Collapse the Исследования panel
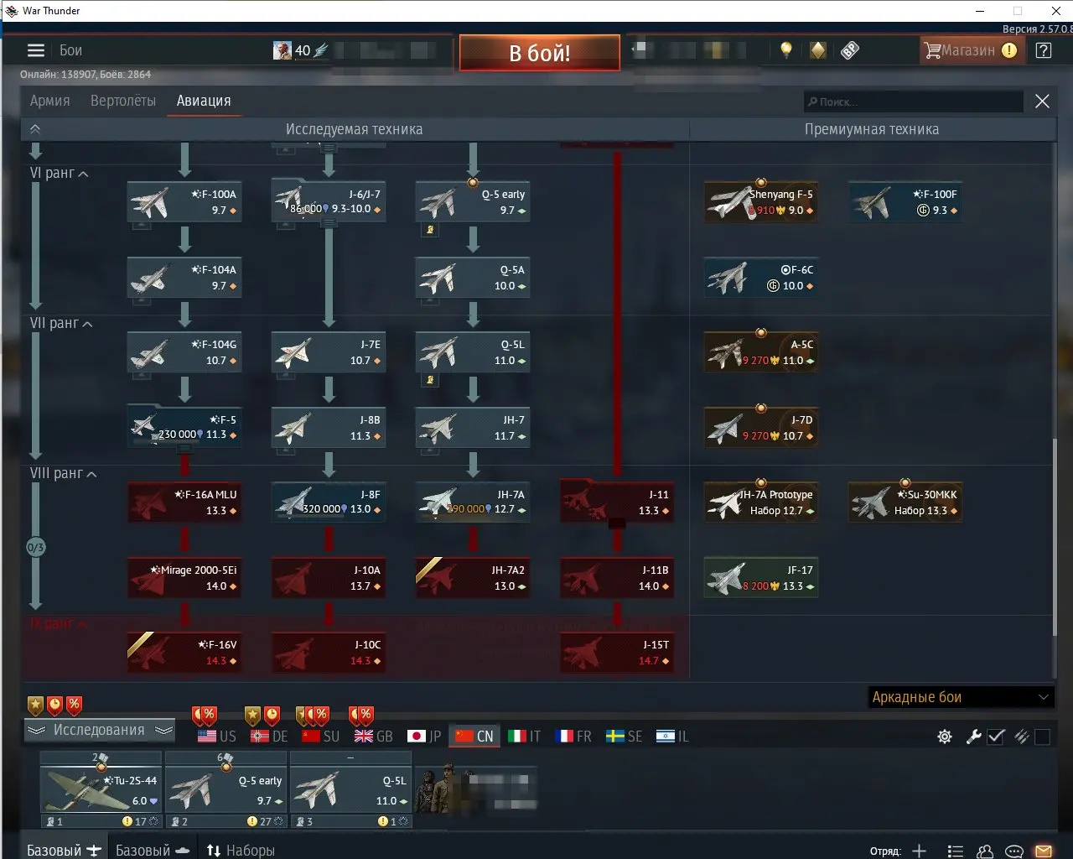Image resolution: width=1073 pixels, height=859 pixels. 99,730
